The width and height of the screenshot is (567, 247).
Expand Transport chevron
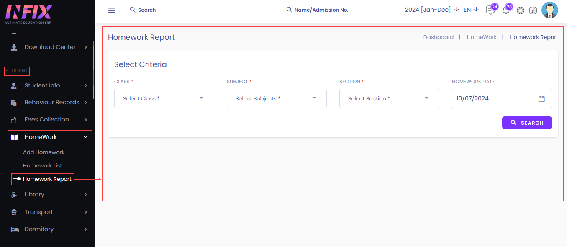point(86,212)
